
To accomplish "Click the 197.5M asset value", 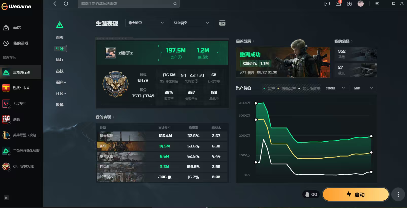I will (x=176, y=50).
